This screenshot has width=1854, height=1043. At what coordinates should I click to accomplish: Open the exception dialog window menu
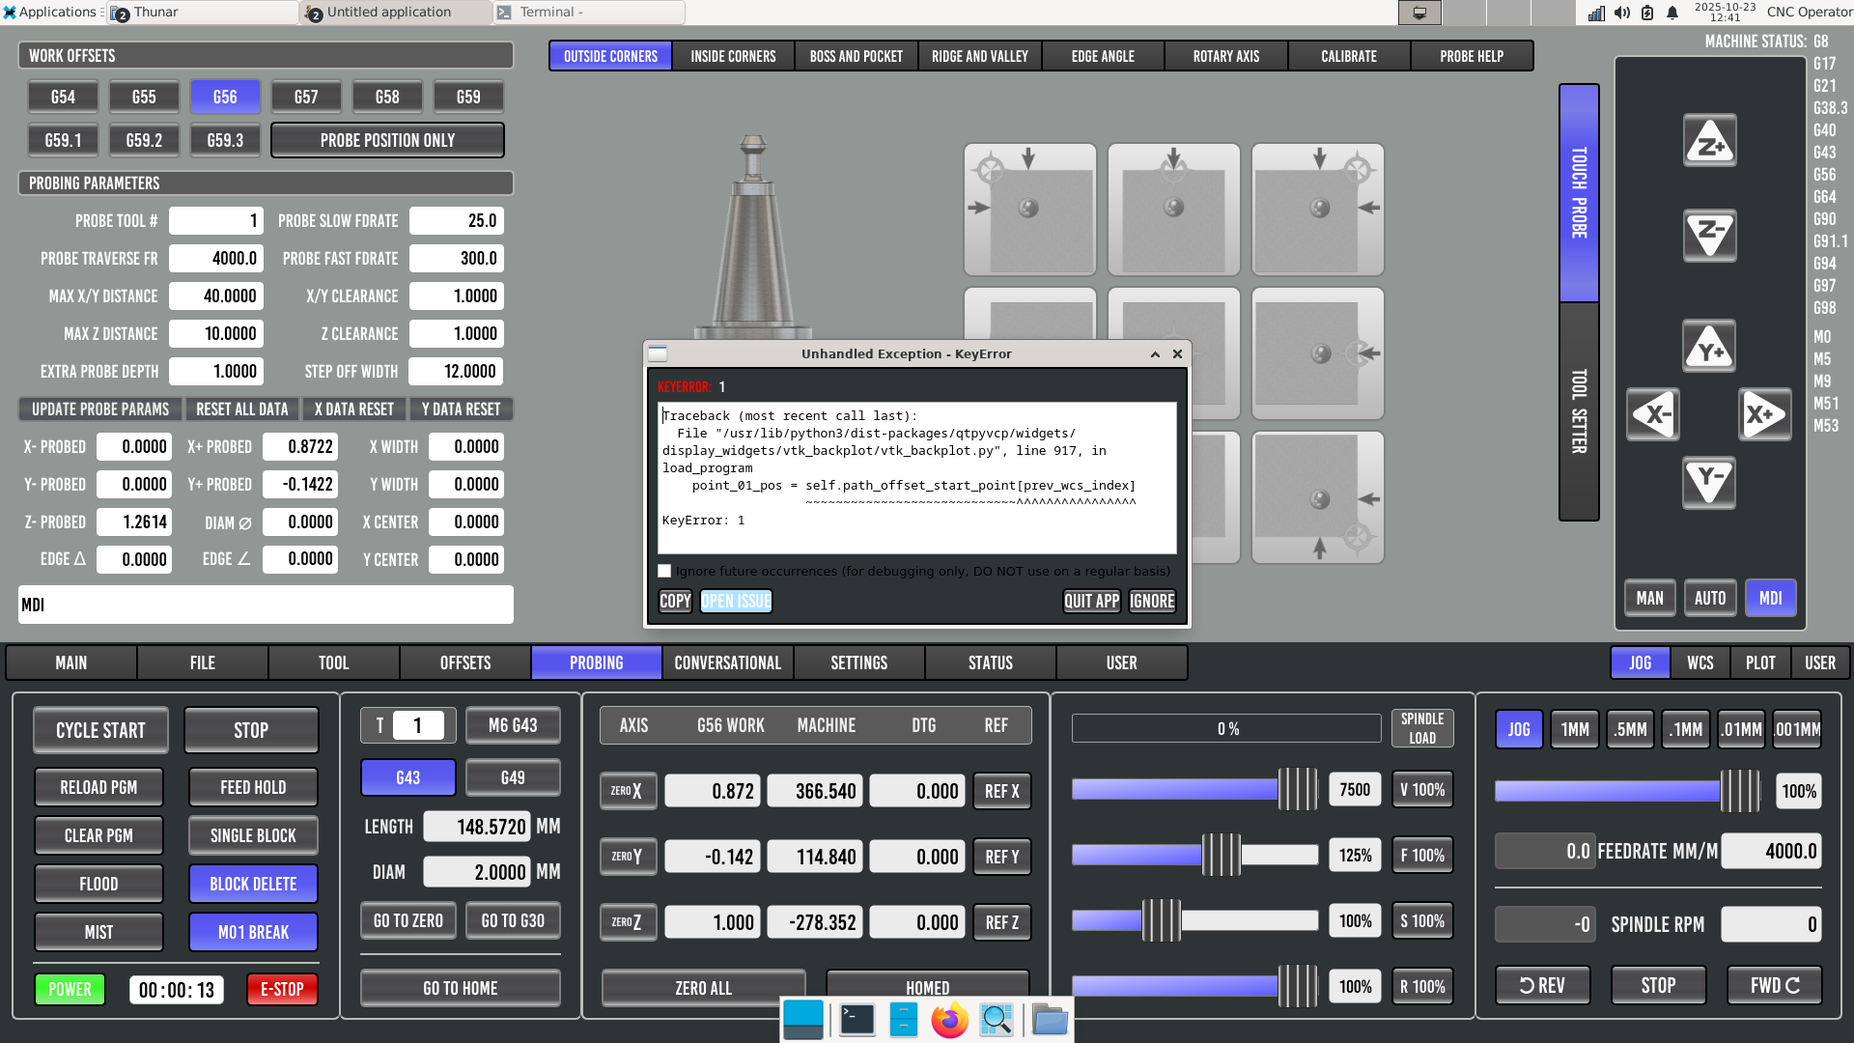pyautogui.click(x=658, y=354)
